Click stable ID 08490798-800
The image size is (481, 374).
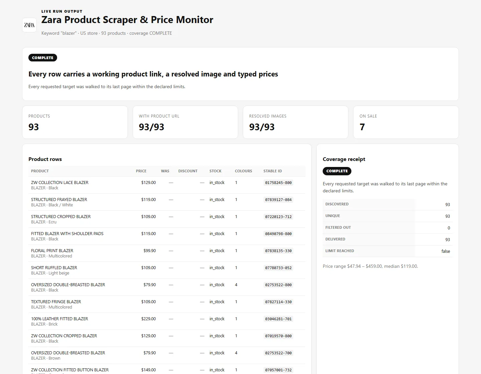[x=278, y=234]
